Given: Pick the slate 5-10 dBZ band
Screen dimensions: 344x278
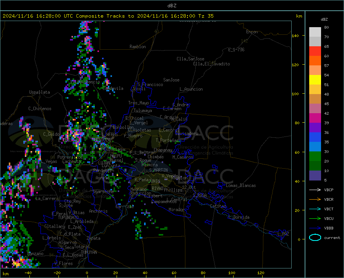Looking at the screenshot, I should (315, 175).
